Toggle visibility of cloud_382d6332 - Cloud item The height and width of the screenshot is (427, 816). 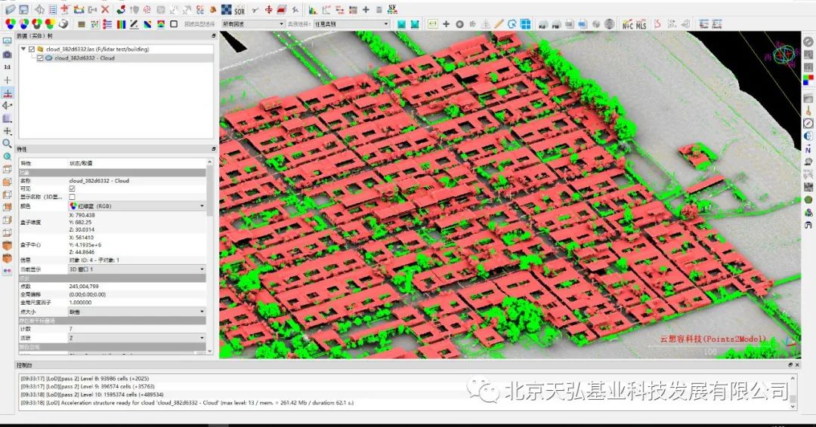tap(40, 58)
